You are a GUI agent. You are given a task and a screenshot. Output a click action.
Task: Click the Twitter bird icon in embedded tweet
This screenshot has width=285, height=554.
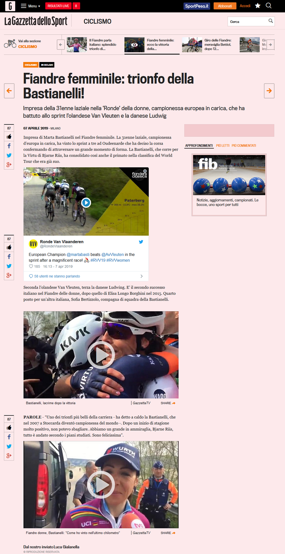pos(141,242)
